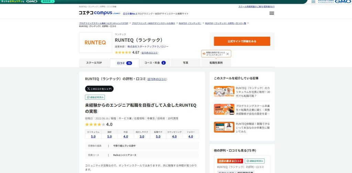Open スクール情報掲載のご案内 link
The image size is (352, 173).
tap(256, 7)
